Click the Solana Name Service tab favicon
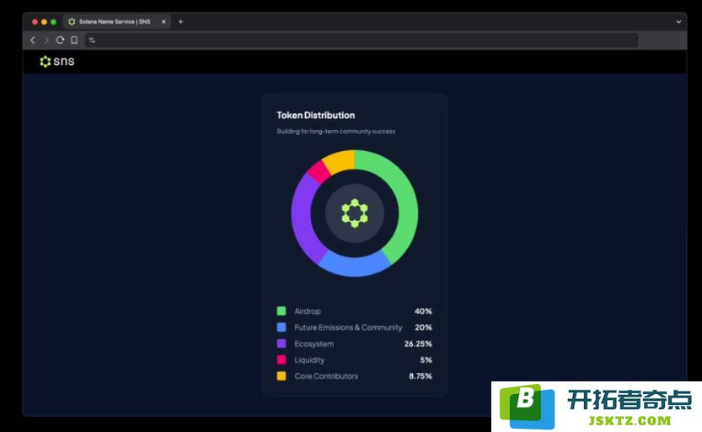The image size is (702, 432). coord(72,21)
